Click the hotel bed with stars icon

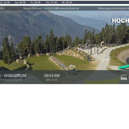click(x=124, y=77)
